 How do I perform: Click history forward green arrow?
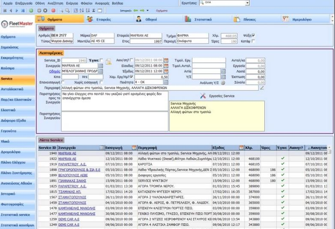click(x=142, y=10)
